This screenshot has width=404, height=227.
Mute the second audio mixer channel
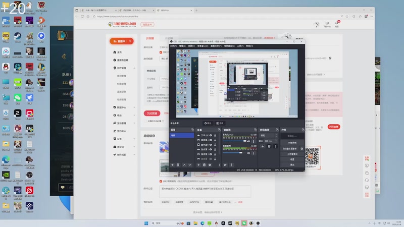[x=248, y=153]
